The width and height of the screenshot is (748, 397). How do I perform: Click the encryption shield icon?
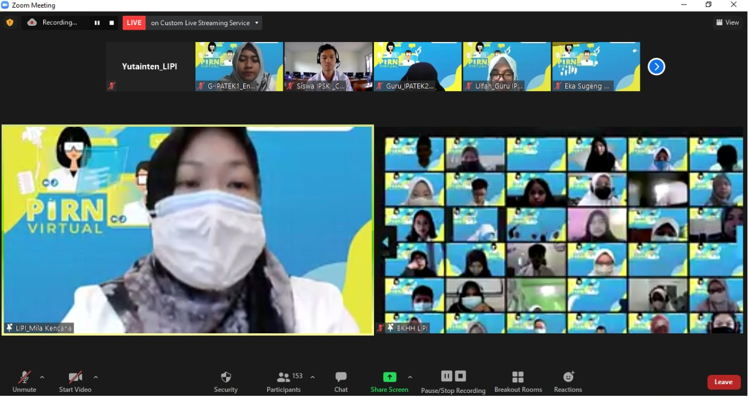point(10,23)
